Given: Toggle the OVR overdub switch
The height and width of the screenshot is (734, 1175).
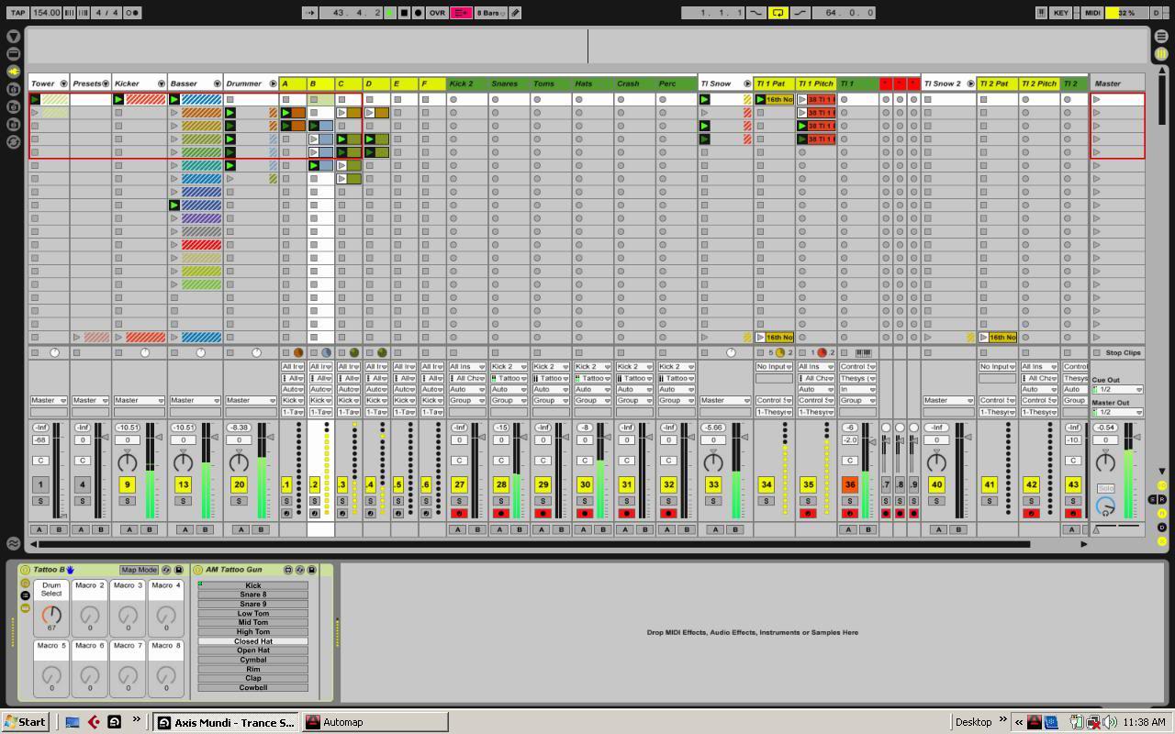Looking at the screenshot, I should click(x=436, y=13).
